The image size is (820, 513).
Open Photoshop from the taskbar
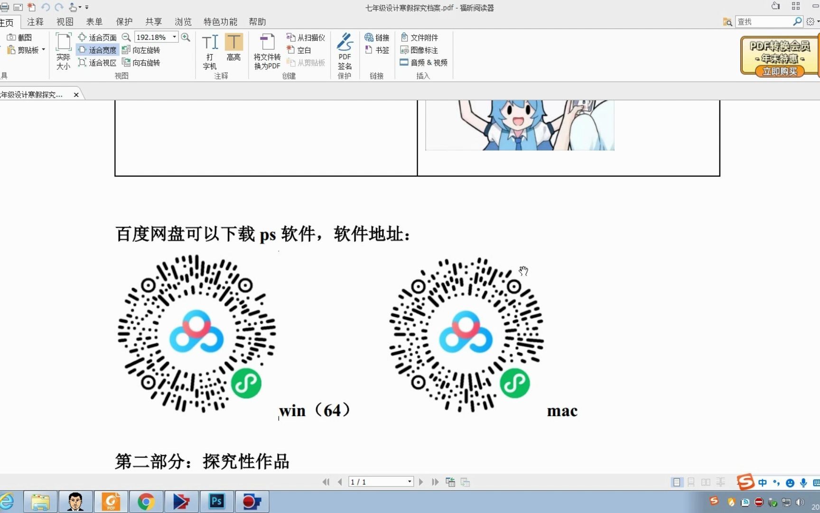[216, 502]
